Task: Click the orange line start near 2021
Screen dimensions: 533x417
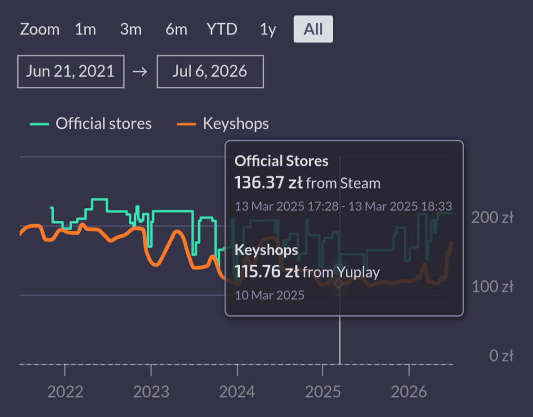Action: click(21, 233)
